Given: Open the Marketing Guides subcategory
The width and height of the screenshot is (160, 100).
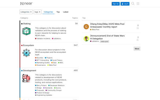Looking at the screenshot, I should pyautogui.click(x=42, y=63).
